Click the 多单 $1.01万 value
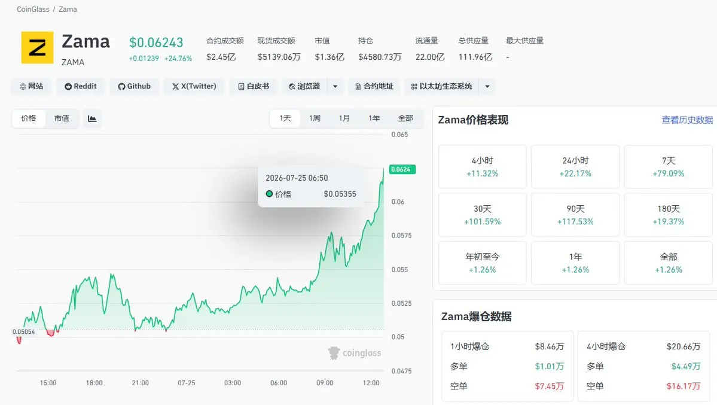717x405 pixels. coord(549,366)
